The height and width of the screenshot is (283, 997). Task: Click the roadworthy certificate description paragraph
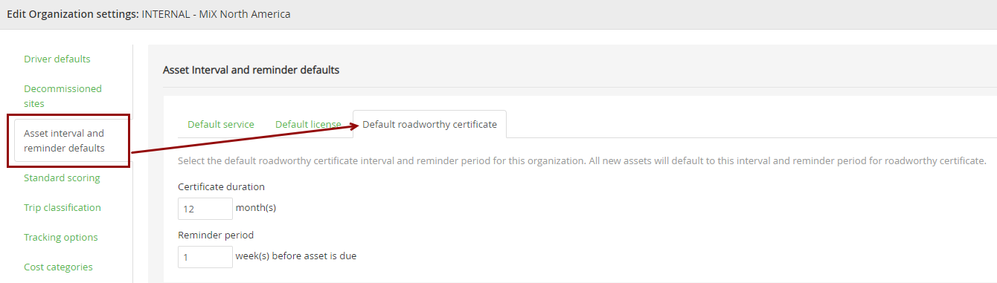click(x=582, y=160)
